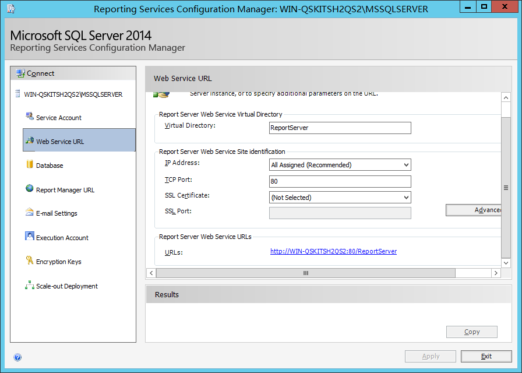Viewport: 522px width, 373px height.
Task: Minimize the Configuration Manager window
Action: pyautogui.click(x=468, y=6)
